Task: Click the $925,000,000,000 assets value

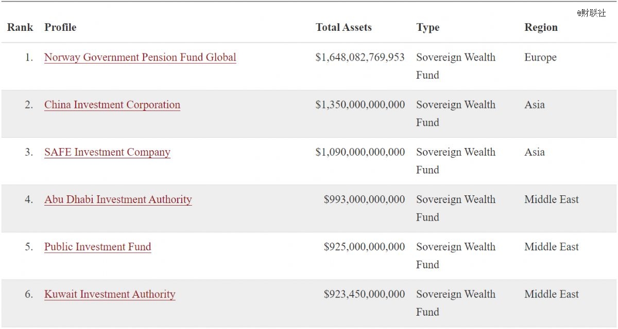Action: coord(364,247)
